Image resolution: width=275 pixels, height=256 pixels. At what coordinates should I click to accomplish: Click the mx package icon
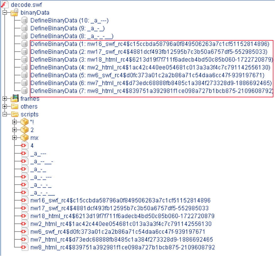(x=24, y=138)
